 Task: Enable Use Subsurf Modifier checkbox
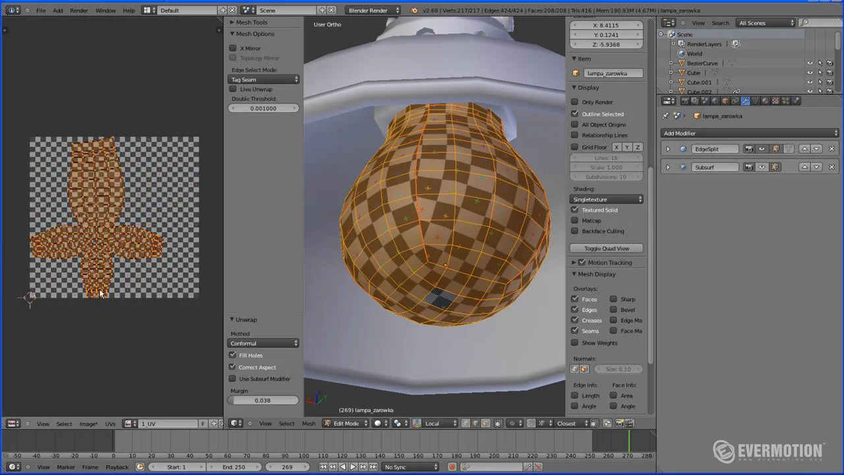[x=233, y=379]
